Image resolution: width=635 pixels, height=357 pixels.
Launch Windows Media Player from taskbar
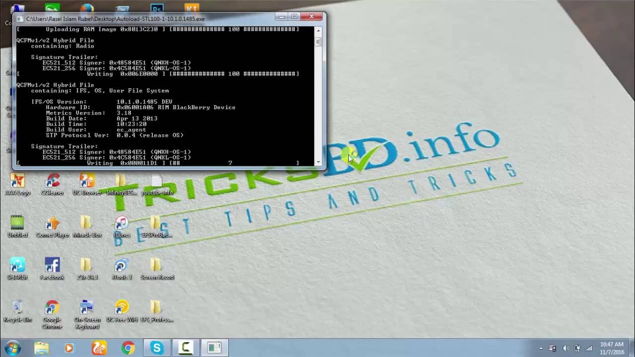pos(69,348)
